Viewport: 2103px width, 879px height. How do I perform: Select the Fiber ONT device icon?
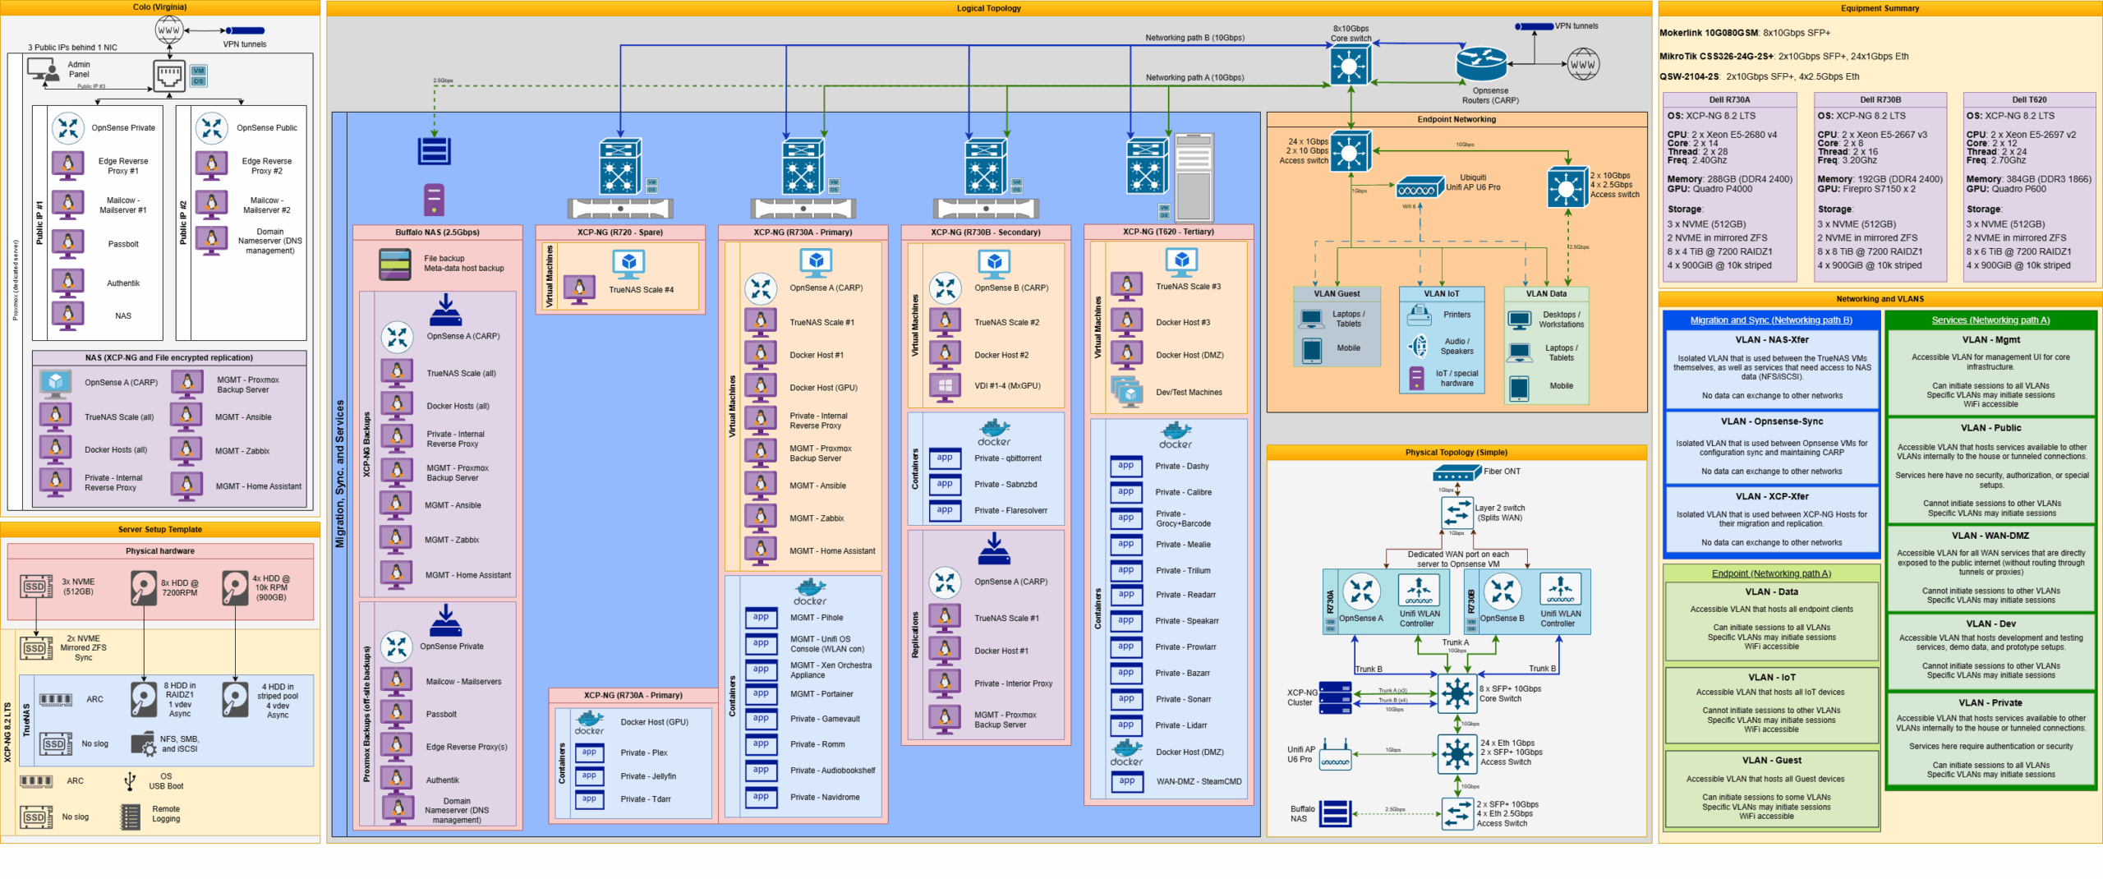point(1456,473)
